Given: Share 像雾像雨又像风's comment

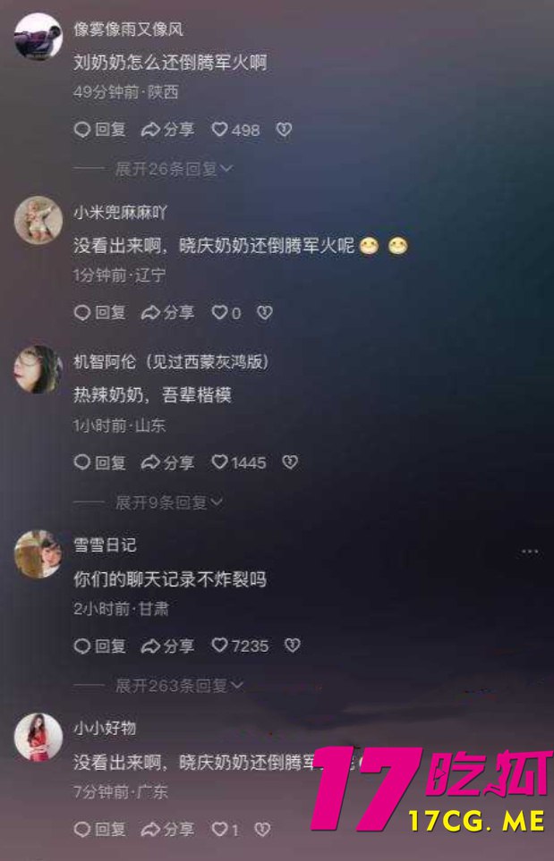Looking at the screenshot, I should 167,130.
